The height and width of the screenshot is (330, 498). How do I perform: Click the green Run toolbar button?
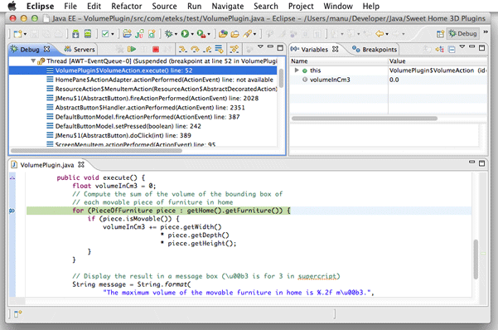185,34
